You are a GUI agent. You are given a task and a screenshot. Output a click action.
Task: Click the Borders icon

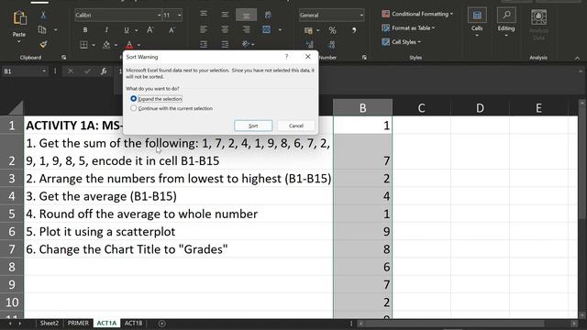coord(84,45)
